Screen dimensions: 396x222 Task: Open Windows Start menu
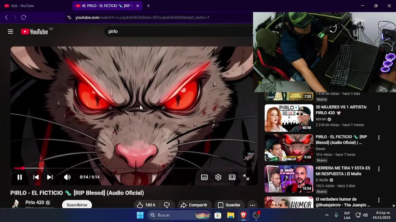coord(140,215)
